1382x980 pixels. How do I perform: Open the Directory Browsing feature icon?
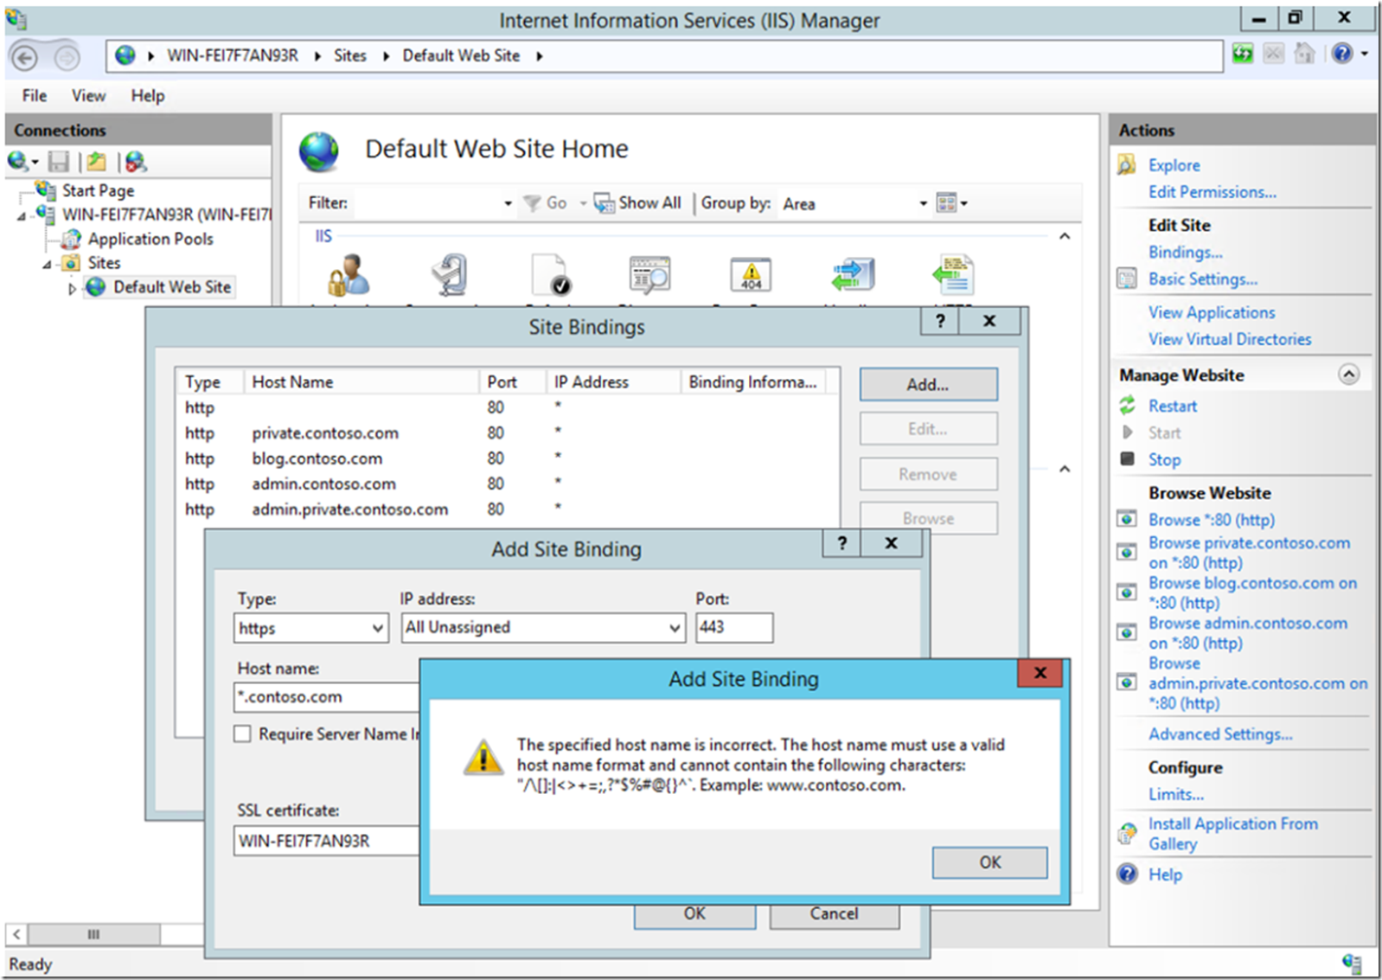coord(649,275)
